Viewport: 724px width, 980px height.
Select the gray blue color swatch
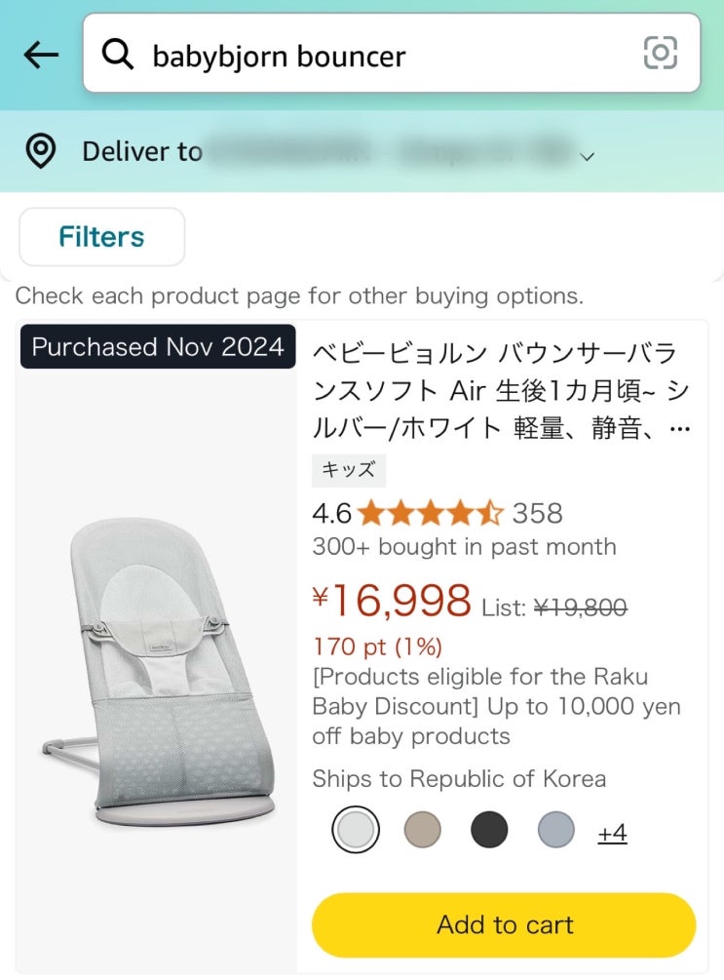coord(555,831)
